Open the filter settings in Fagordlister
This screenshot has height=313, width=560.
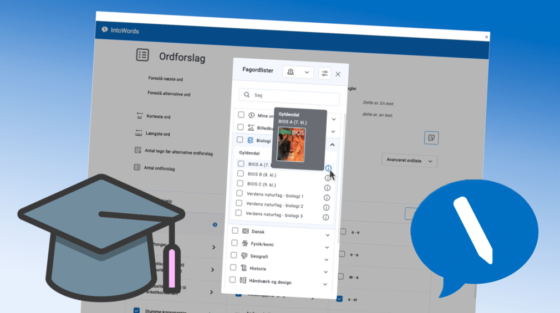tap(324, 73)
